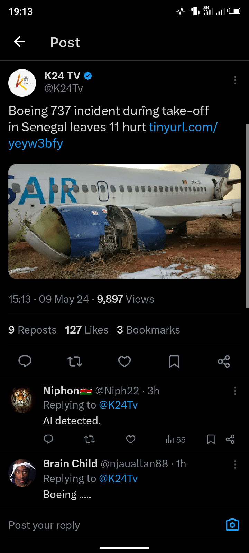Share Niphon's reply
249x553 pixels.
(230, 439)
